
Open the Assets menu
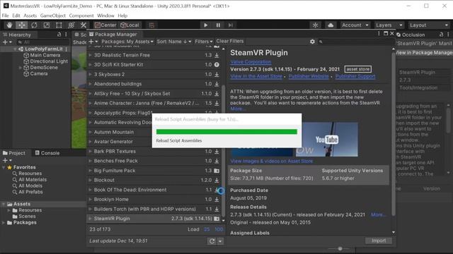30,16
